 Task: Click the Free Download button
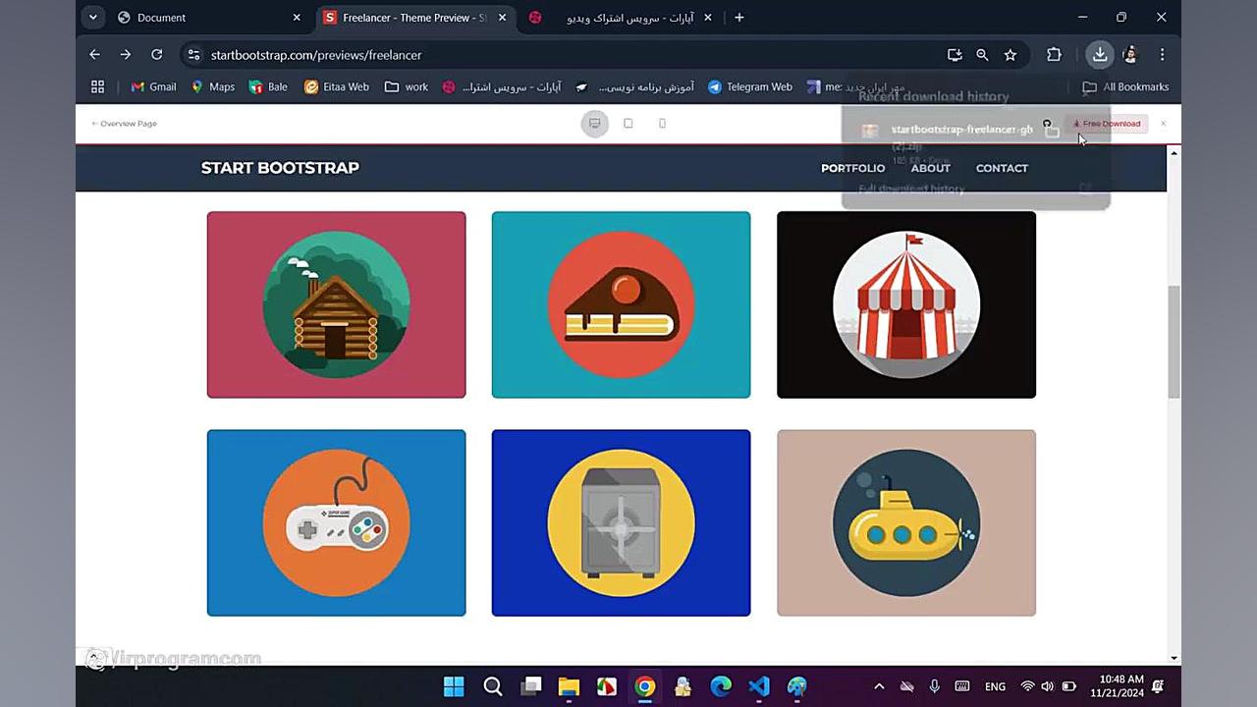(1107, 124)
